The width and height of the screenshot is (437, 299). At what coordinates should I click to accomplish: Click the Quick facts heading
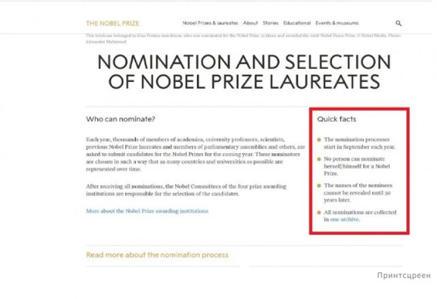pos(337,119)
